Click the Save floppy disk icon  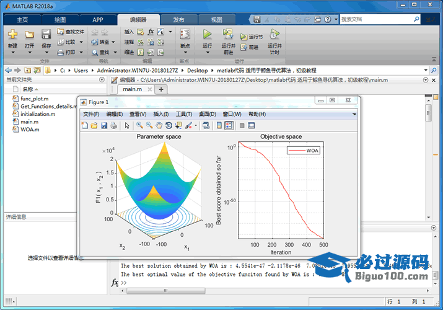coord(46,34)
